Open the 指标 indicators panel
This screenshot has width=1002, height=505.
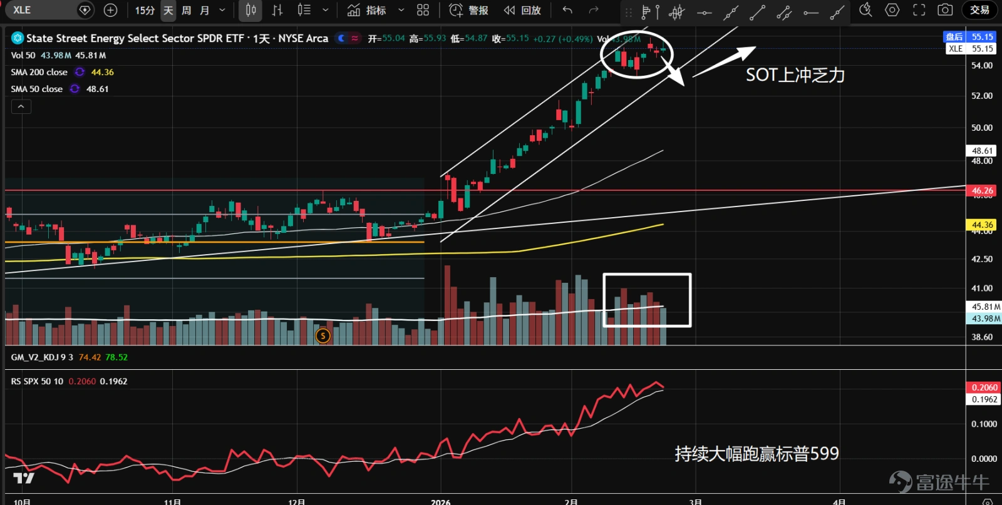coord(367,10)
